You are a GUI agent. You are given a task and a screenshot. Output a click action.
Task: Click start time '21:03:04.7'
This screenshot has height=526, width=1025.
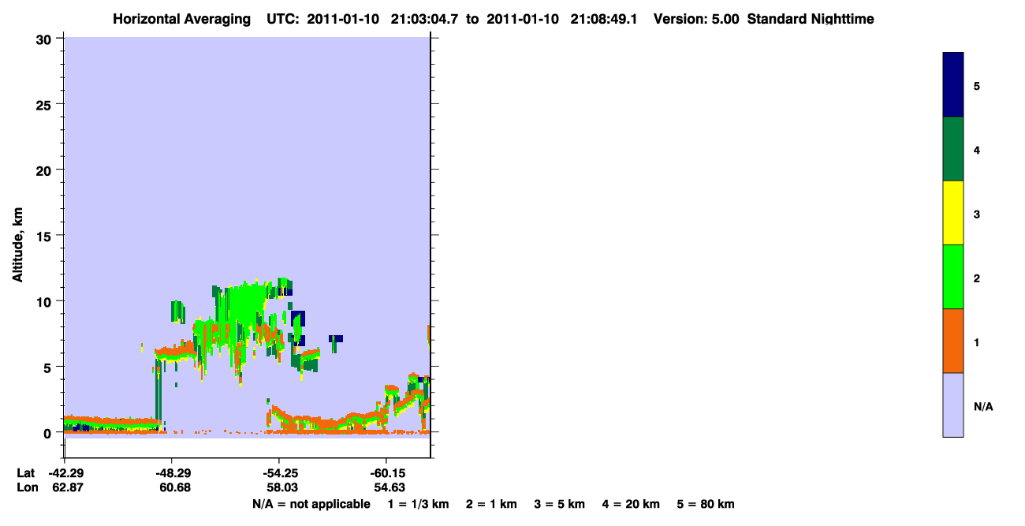pos(424,19)
